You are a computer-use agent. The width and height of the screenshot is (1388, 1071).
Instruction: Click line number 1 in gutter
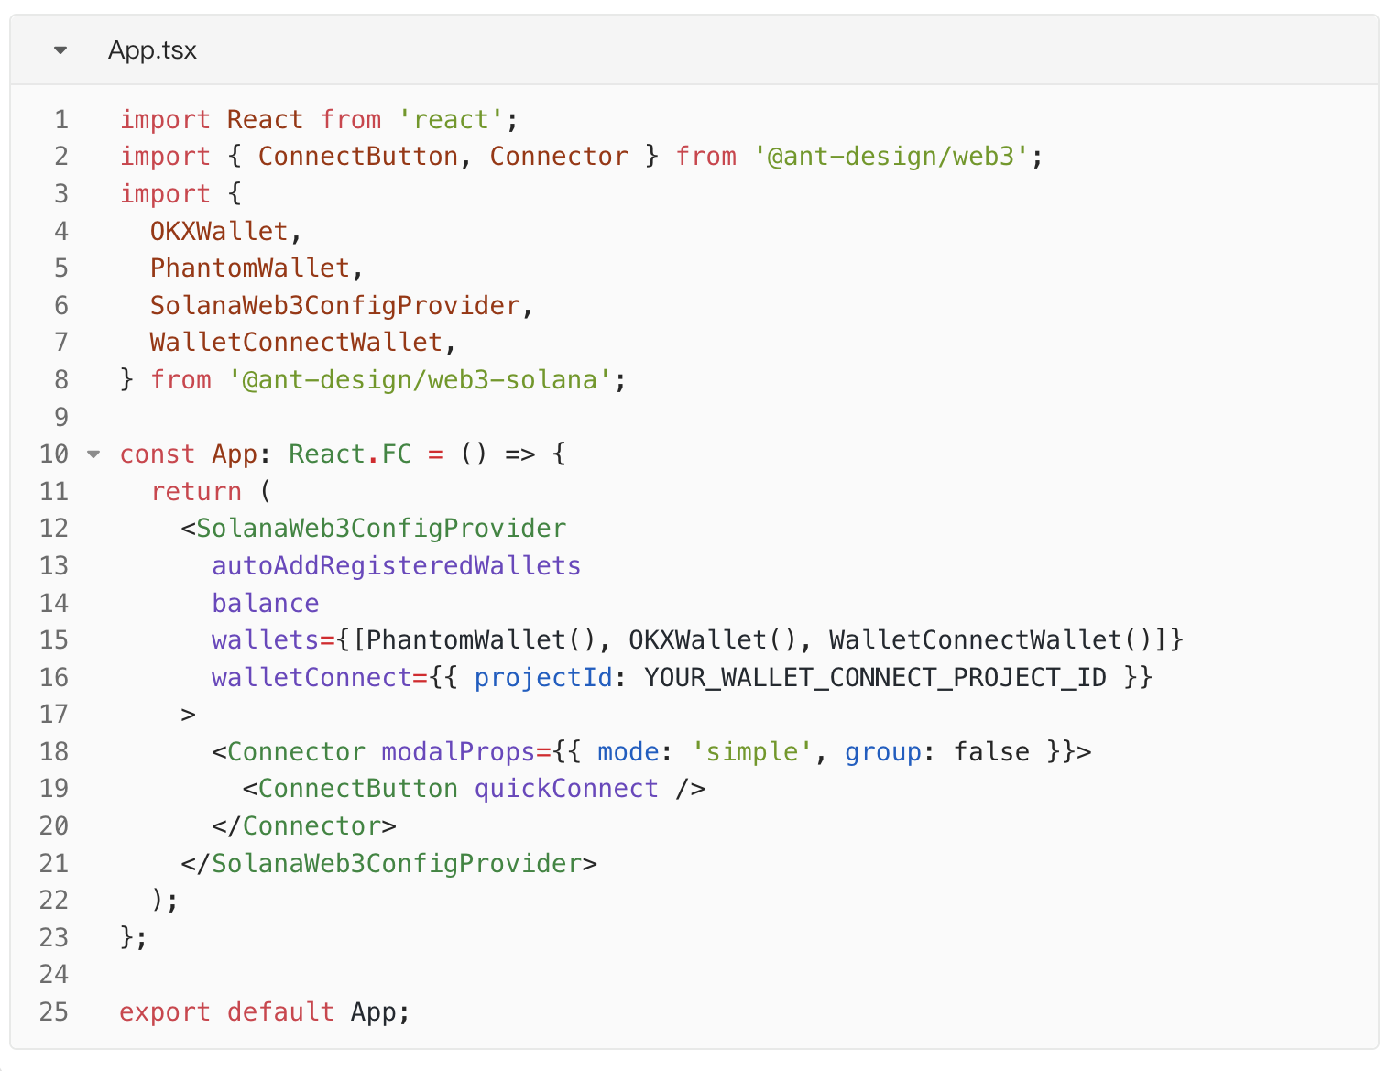(61, 120)
